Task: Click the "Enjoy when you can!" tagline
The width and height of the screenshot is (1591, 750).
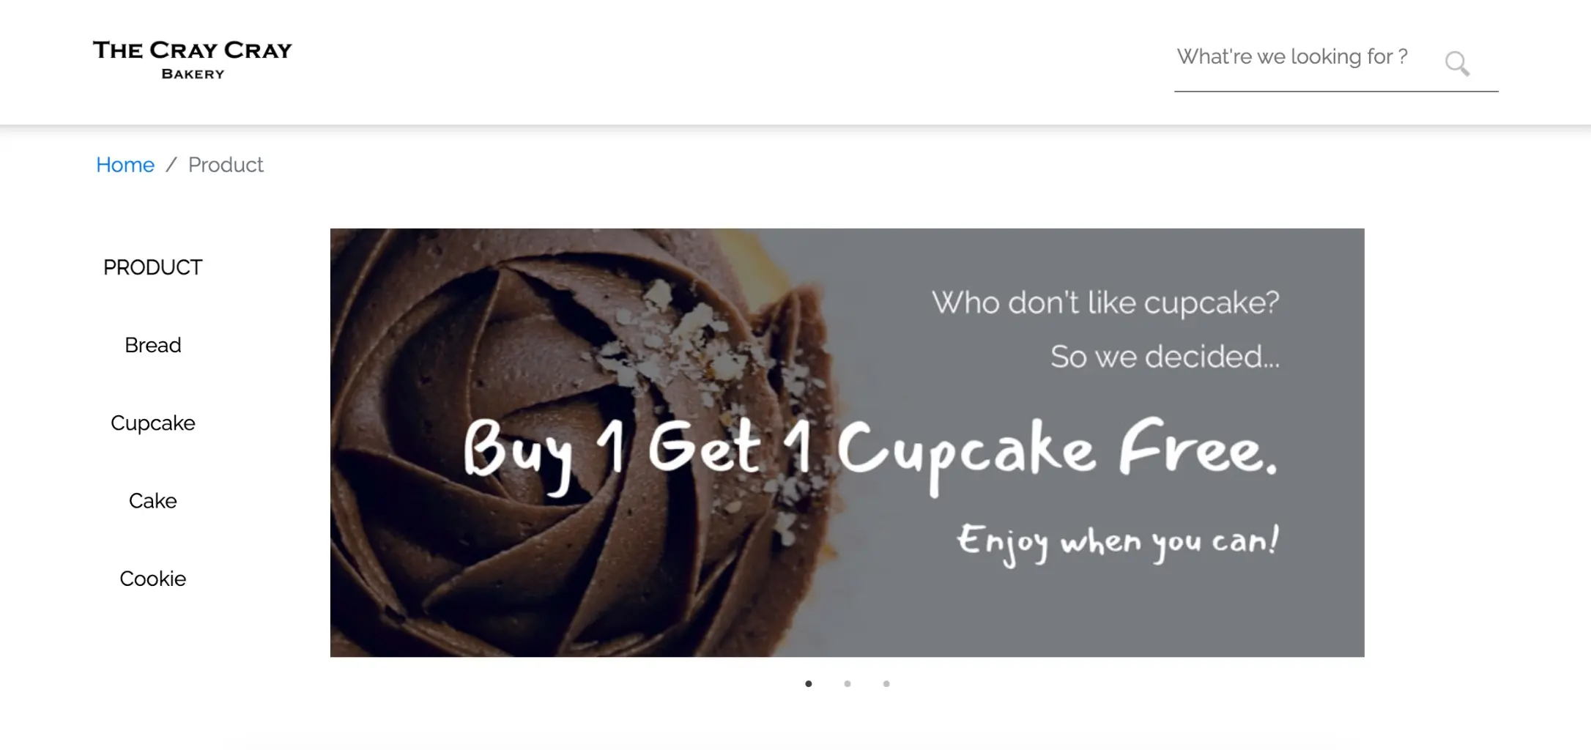Action: pos(1118,543)
